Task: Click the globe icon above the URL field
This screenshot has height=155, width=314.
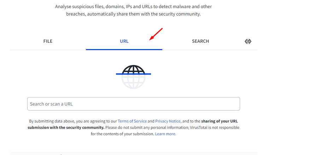Action: coord(133,77)
